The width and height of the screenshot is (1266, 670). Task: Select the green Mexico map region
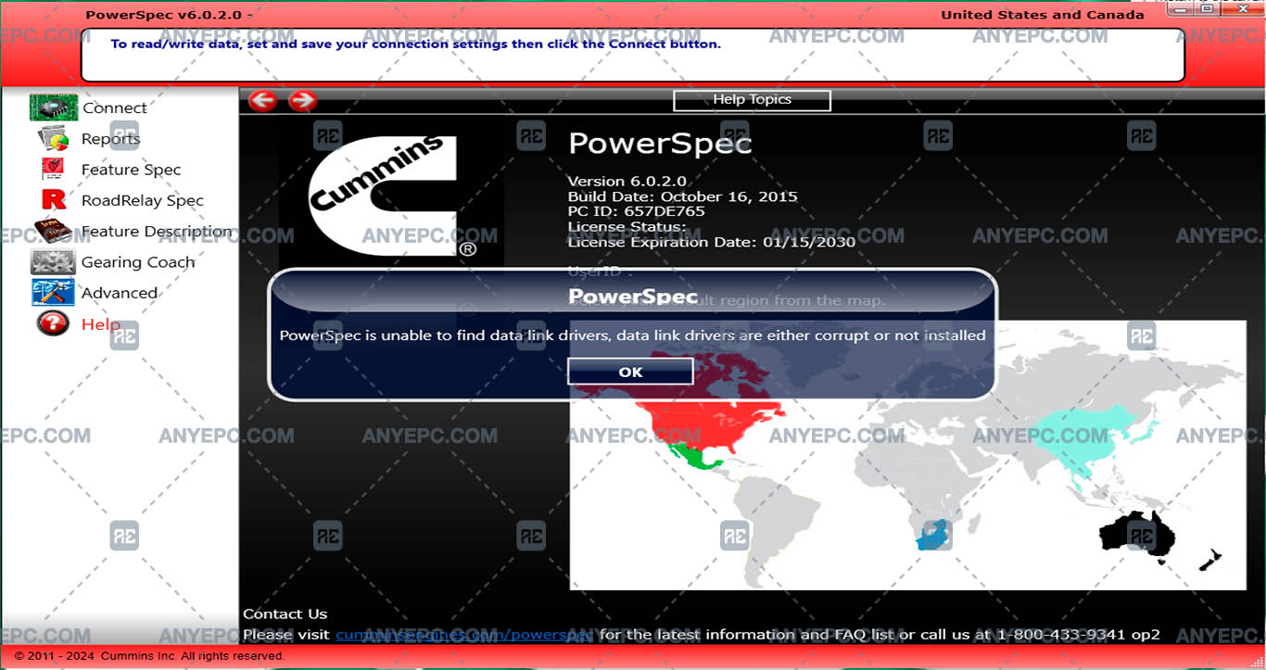tap(692, 457)
